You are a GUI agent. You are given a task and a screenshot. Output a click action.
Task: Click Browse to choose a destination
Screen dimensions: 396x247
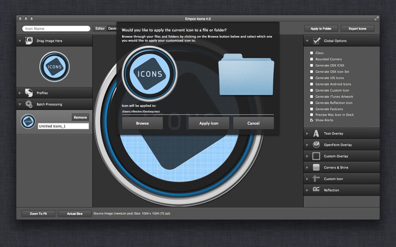point(143,123)
